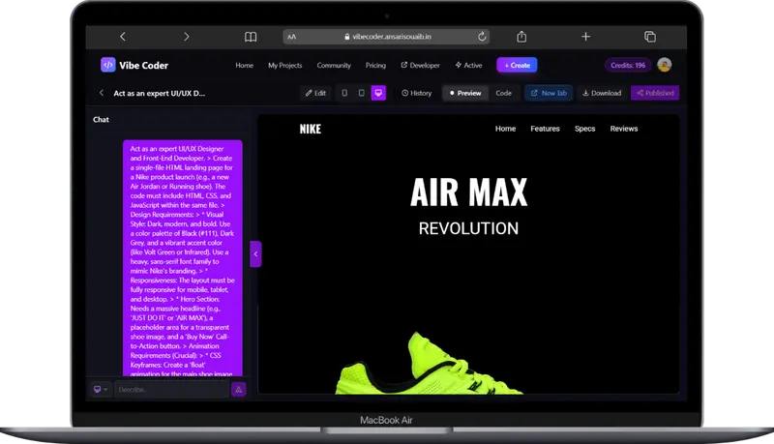Show the browser tabs overview icon

click(x=650, y=37)
